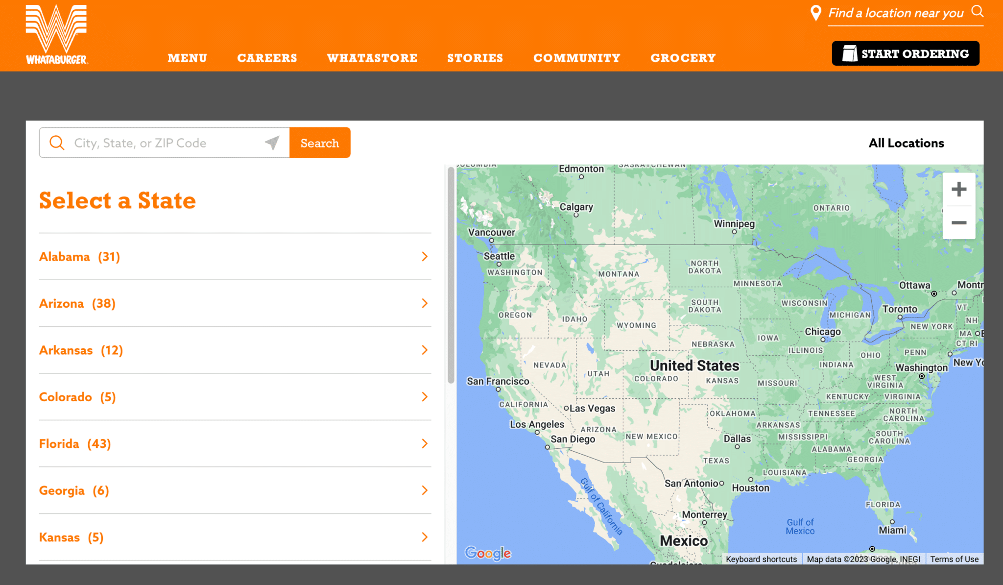Click the Select a State heading

(118, 200)
